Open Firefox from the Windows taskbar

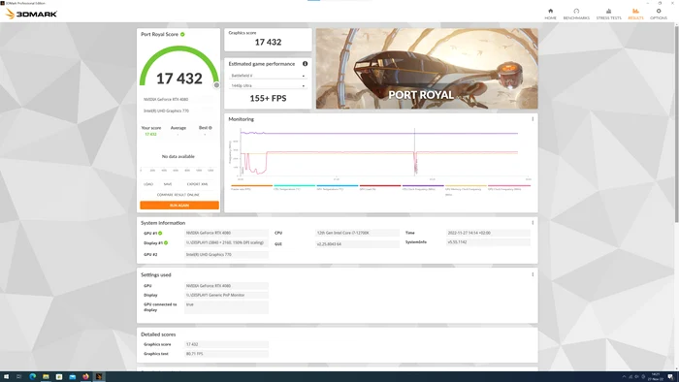click(85, 376)
